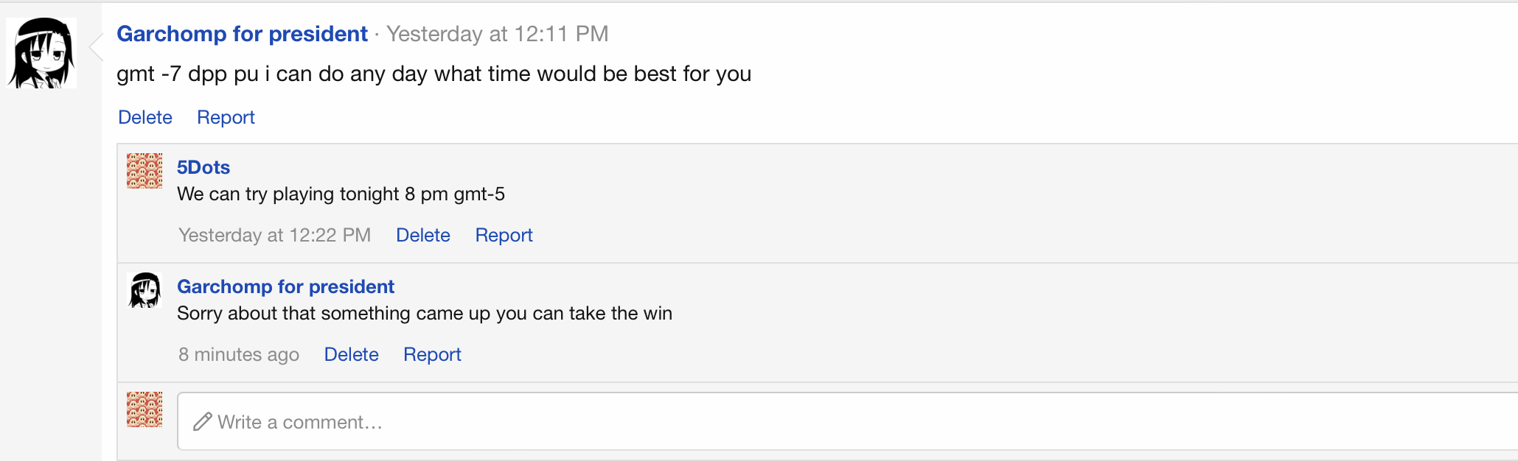
Task: Click the pencil icon in the comment box
Action: tap(202, 422)
